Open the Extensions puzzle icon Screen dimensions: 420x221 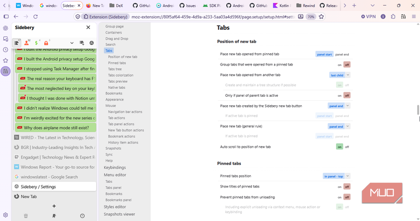393,17
